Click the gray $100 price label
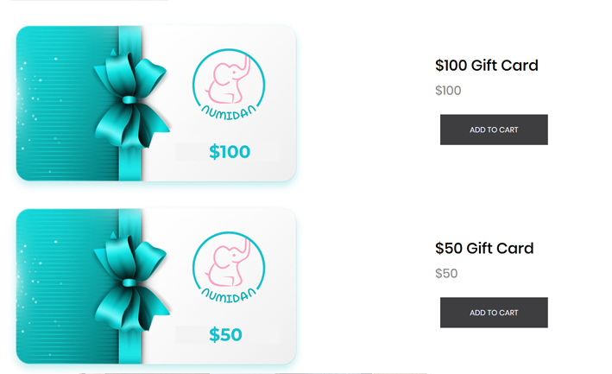The width and height of the screenshot is (612, 374). pyautogui.click(x=448, y=91)
